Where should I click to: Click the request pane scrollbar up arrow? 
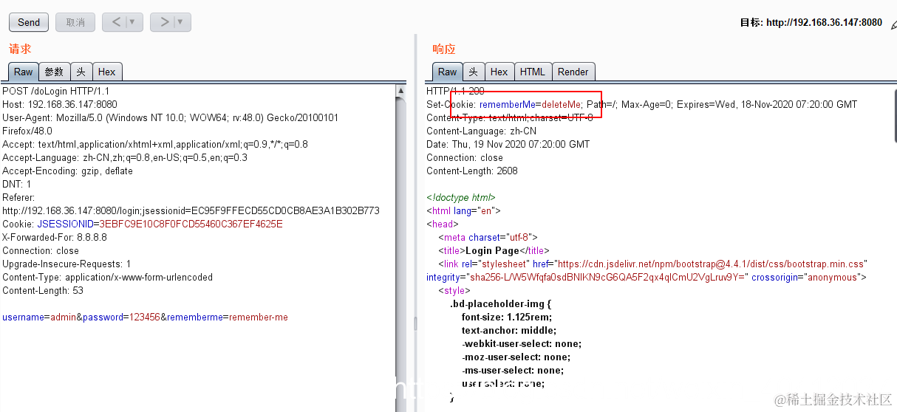click(x=400, y=91)
